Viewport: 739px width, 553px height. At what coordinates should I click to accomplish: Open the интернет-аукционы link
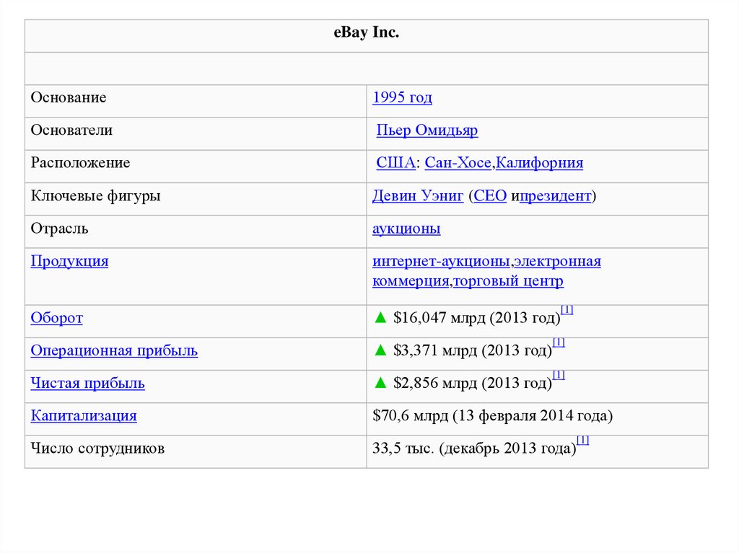pyautogui.click(x=441, y=261)
